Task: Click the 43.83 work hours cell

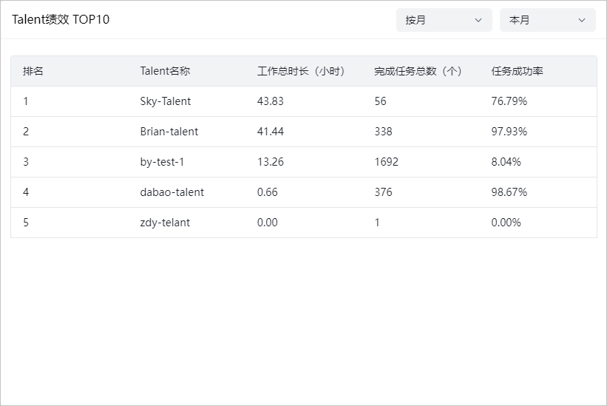Action: pyautogui.click(x=270, y=101)
